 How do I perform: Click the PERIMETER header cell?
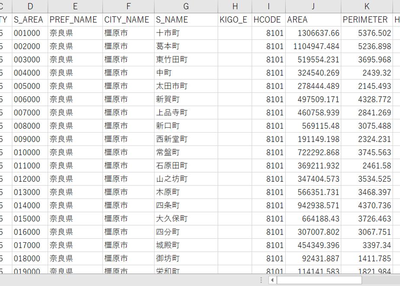[367, 19]
